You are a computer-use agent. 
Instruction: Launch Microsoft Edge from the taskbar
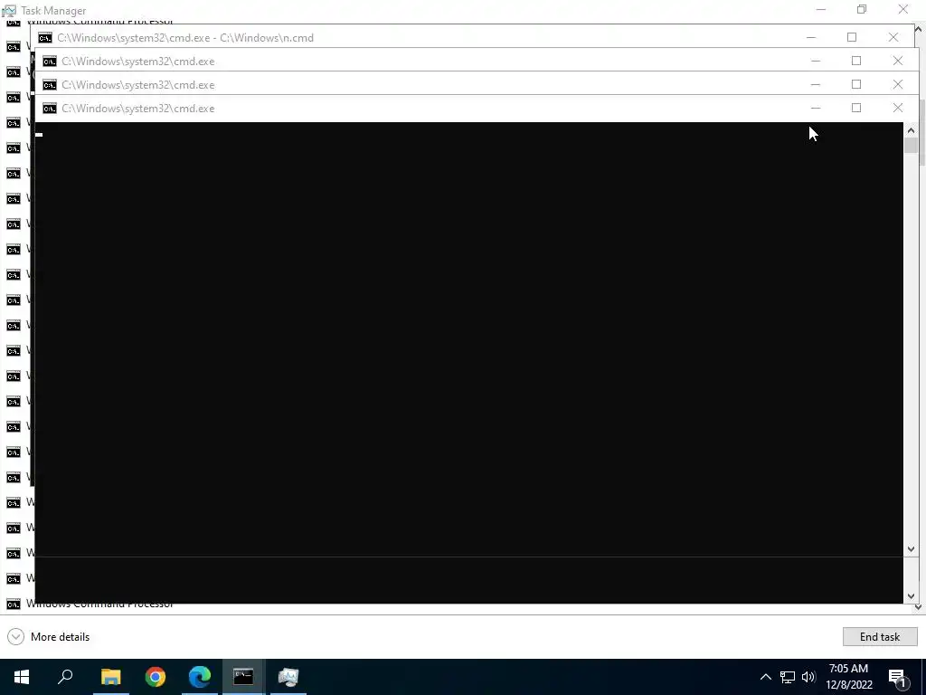200,677
